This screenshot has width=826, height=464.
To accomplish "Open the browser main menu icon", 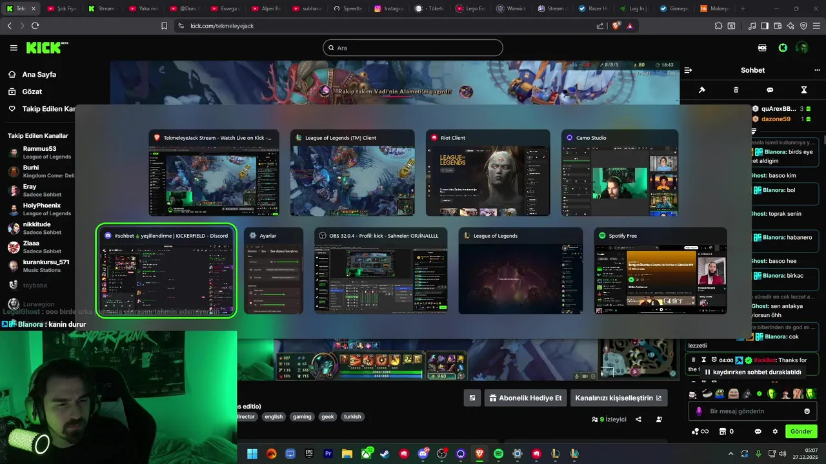I will 816,26.
